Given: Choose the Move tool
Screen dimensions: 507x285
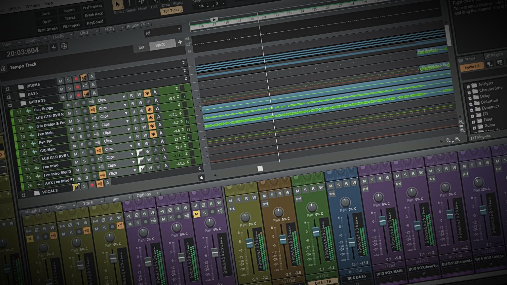Looking at the screenshot, I should click(x=142, y=4).
